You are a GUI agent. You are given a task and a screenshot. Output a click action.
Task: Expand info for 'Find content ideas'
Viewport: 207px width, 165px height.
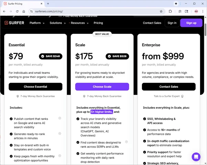click(x=127, y=142)
